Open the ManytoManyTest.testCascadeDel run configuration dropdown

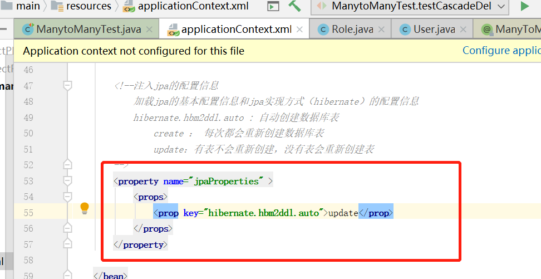point(410,6)
